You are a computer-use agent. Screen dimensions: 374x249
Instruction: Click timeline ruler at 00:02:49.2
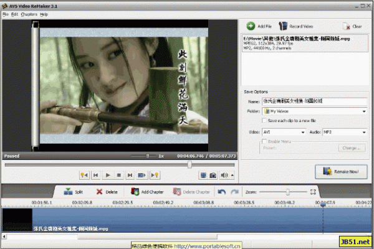(163, 203)
